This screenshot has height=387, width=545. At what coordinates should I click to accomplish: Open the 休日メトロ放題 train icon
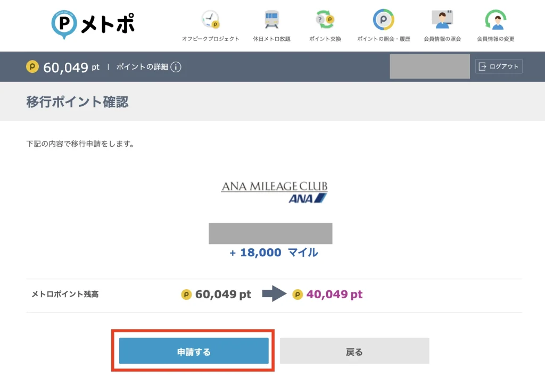point(271,20)
